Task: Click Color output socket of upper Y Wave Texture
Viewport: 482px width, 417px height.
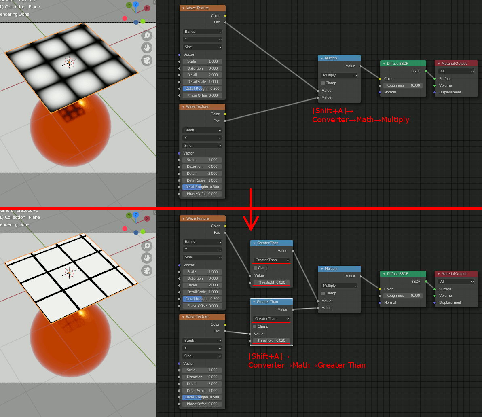Action: tap(225, 16)
